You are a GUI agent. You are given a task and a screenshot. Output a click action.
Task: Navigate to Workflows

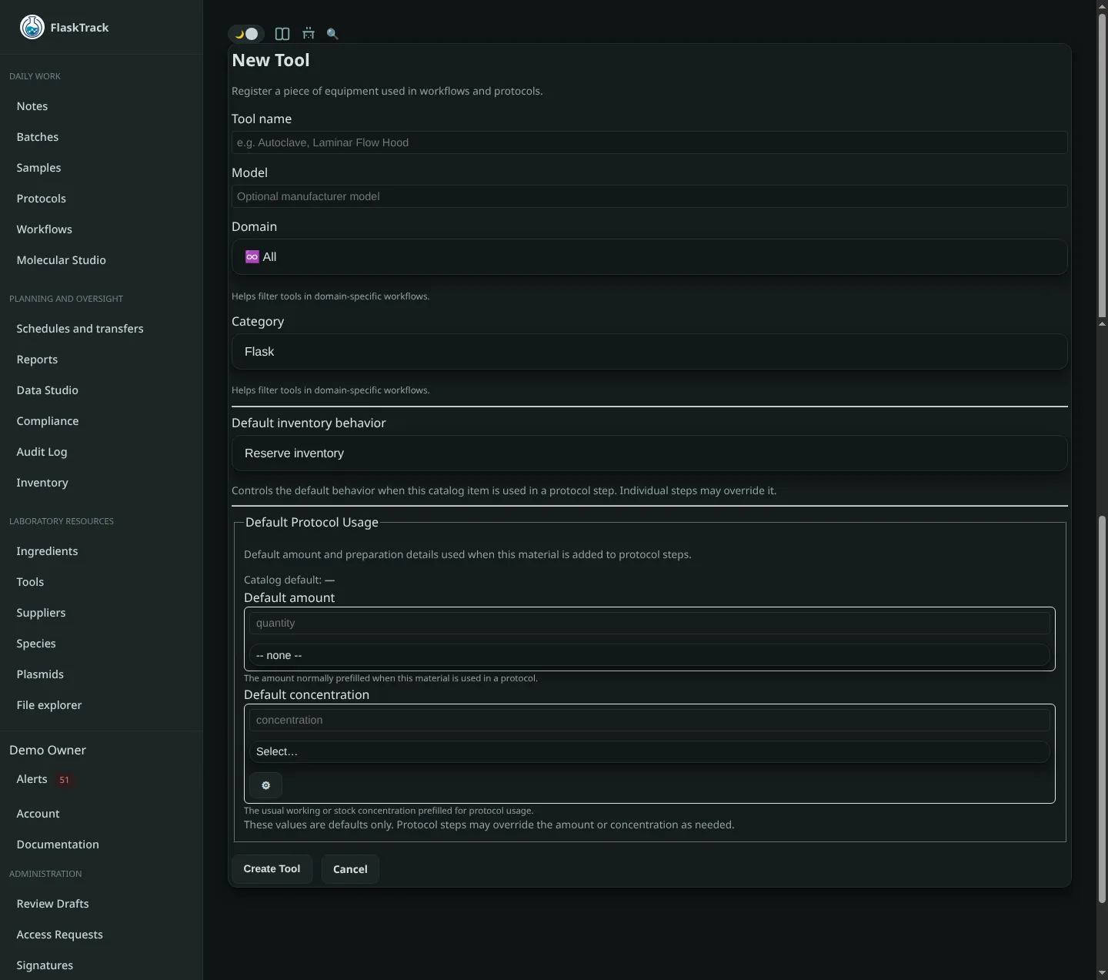coord(45,229)
